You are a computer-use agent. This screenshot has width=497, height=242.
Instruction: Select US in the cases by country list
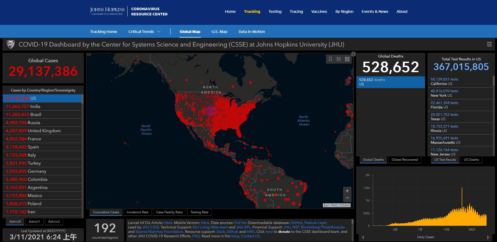(x=42, y=98)
